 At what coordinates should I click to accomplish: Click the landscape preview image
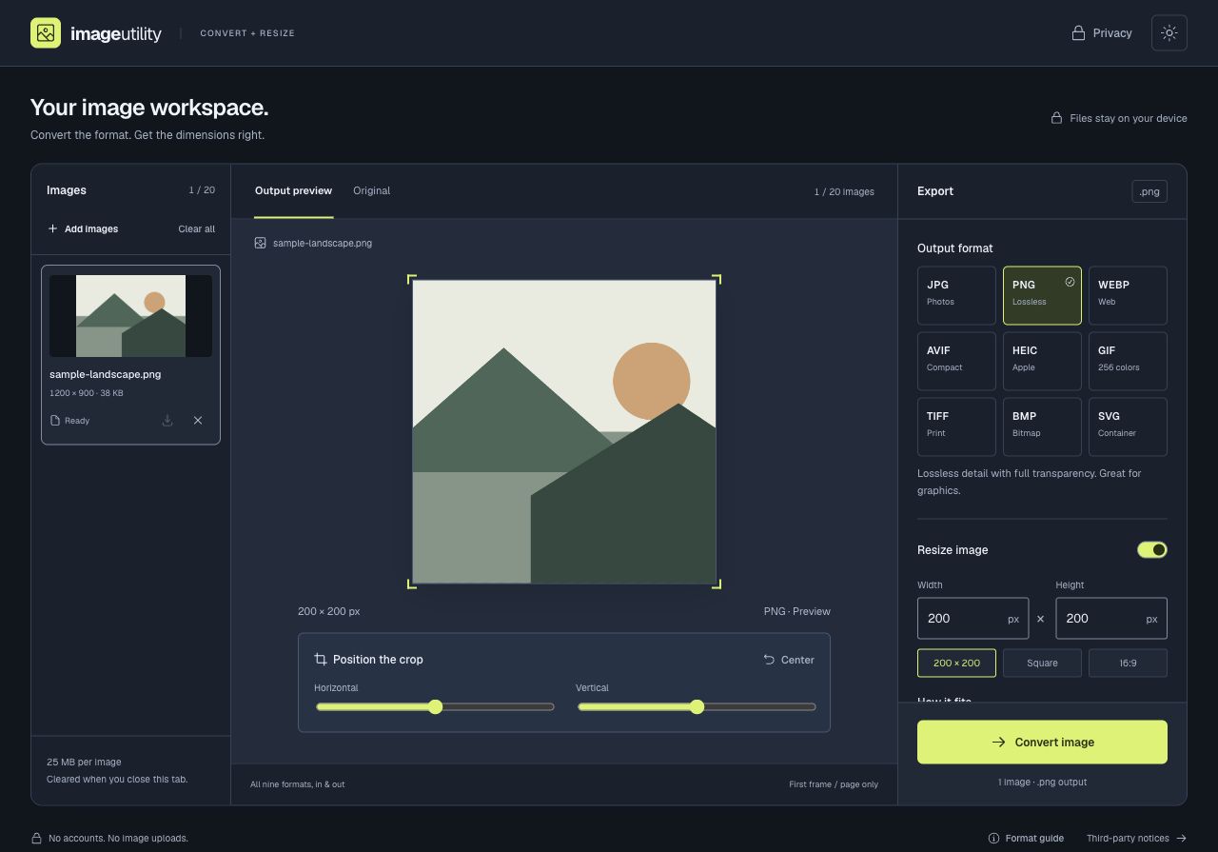pyautogui.click(x=564, y=431)
